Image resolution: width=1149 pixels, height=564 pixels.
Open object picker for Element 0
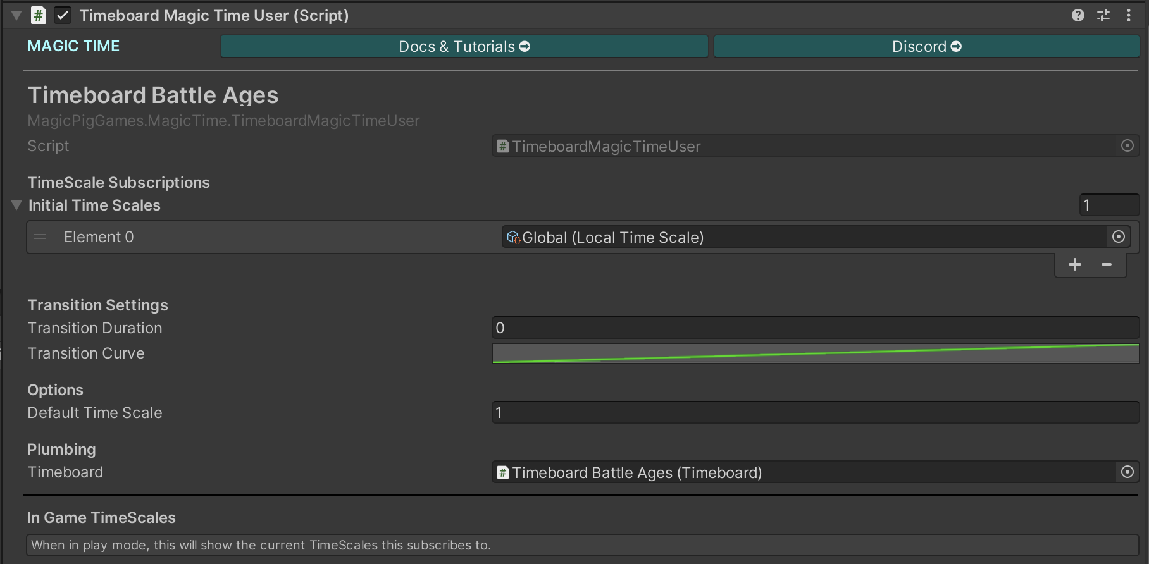1119,237
